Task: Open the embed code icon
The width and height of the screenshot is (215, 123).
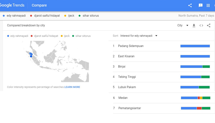Action: 201,26
